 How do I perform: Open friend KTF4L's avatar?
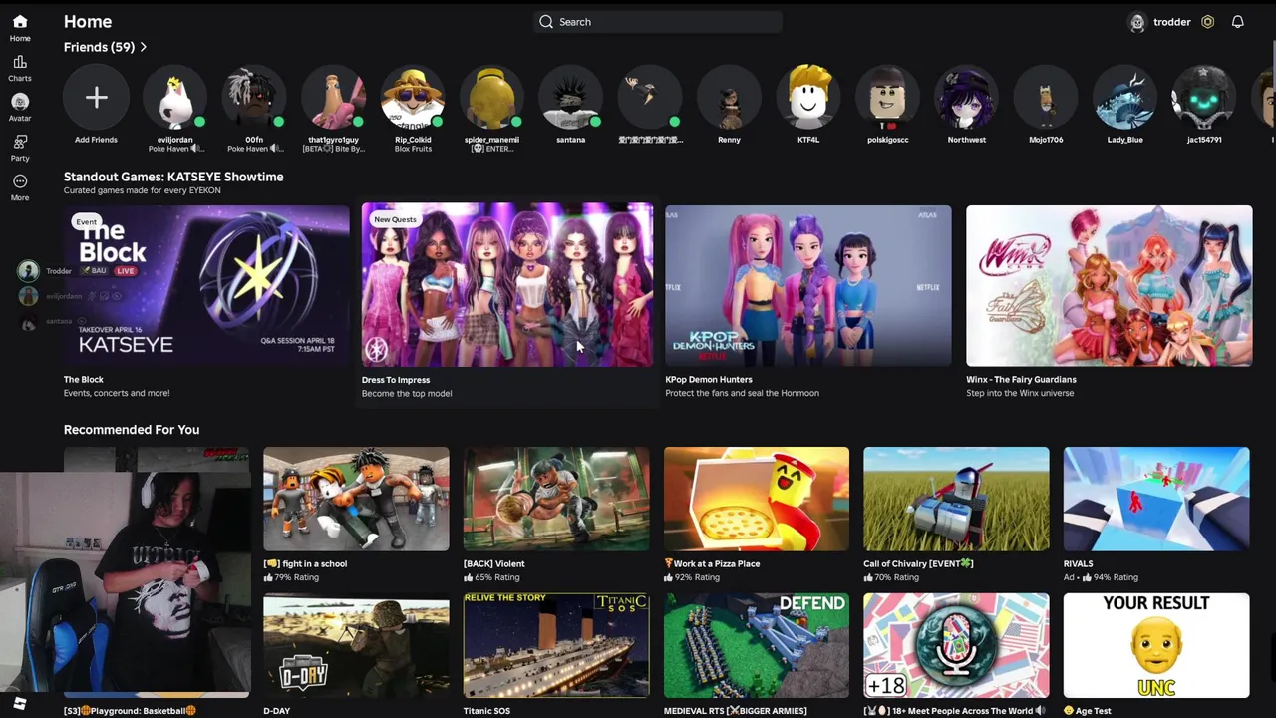[808, 97]
